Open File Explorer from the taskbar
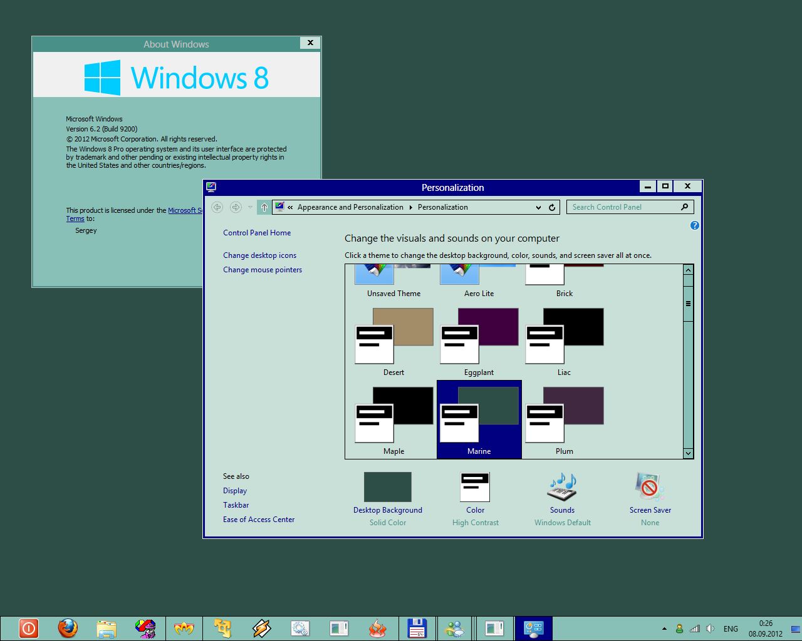802x641 pixels. tap(107, 628)
